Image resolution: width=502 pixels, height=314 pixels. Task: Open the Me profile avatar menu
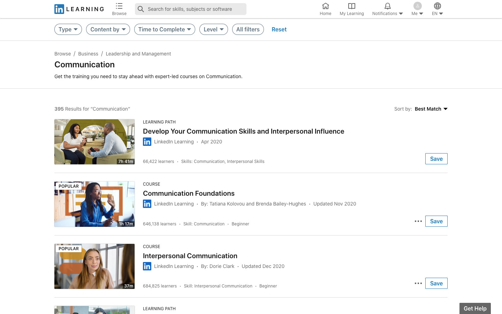click(x=417, y=6)
